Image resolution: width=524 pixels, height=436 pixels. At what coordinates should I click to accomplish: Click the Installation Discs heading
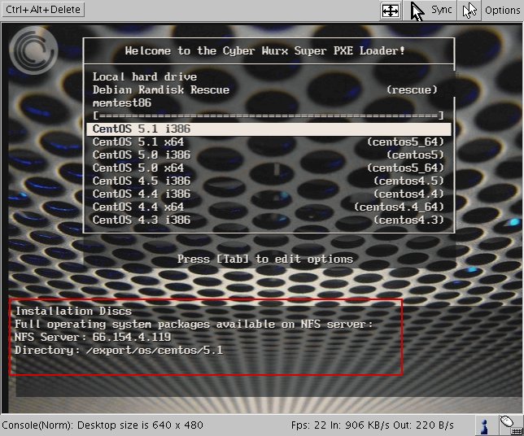click(x=73, y=312)
